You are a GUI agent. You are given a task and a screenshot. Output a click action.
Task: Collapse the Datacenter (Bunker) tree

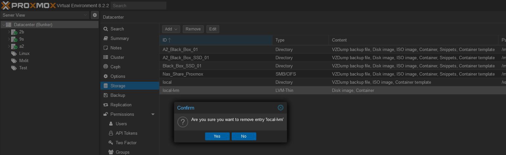(4, 25)
